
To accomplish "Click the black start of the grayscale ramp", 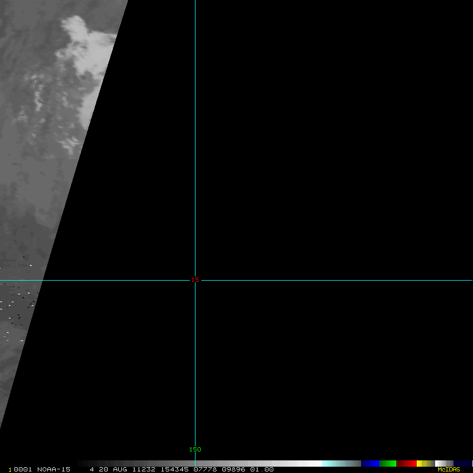I will [81, 464].
